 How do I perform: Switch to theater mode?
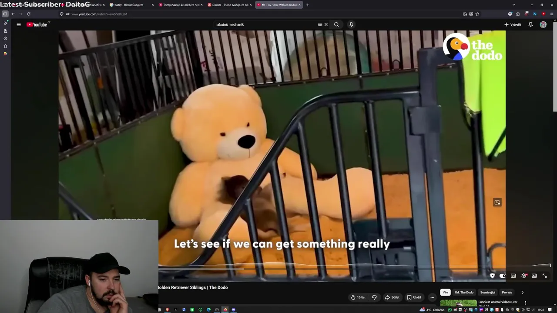point(534,276)
